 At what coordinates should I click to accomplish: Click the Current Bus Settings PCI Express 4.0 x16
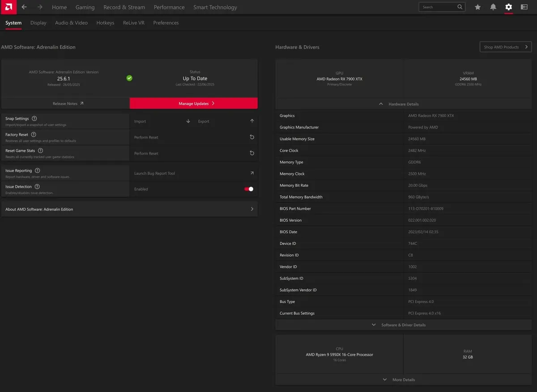(x=424, y=314)
